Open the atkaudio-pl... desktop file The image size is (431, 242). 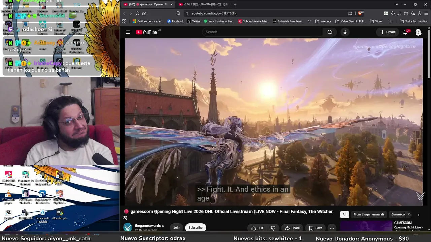60,214
